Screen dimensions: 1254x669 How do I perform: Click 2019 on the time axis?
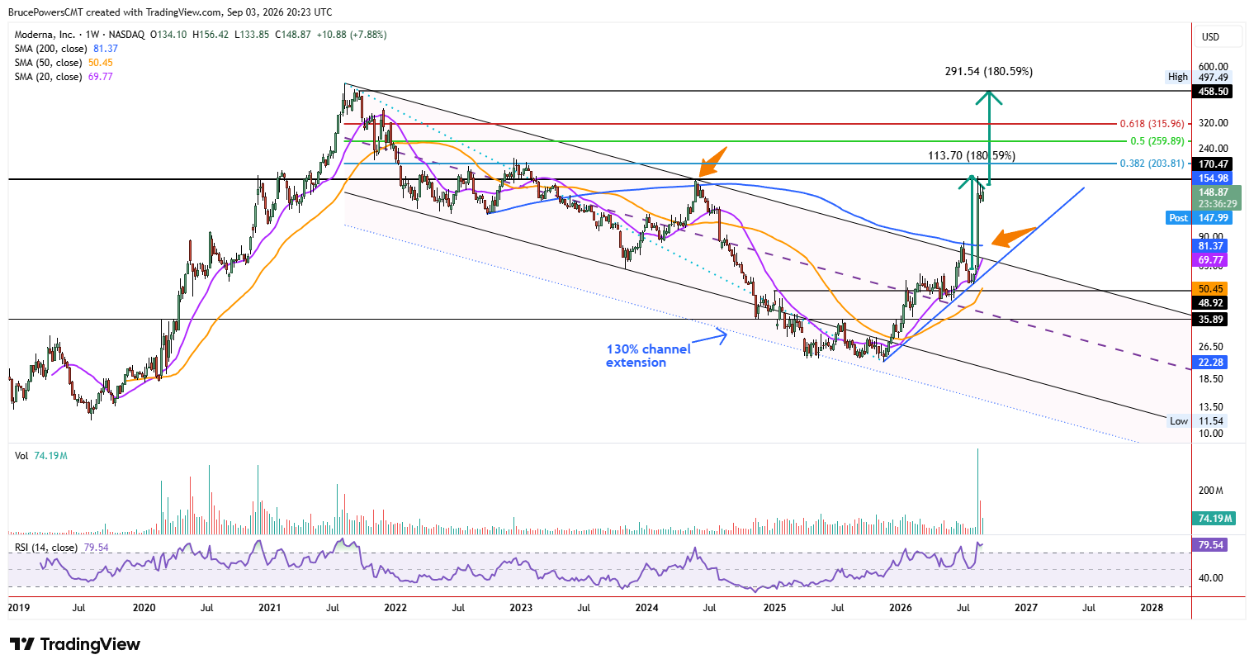tap(18, 608)
